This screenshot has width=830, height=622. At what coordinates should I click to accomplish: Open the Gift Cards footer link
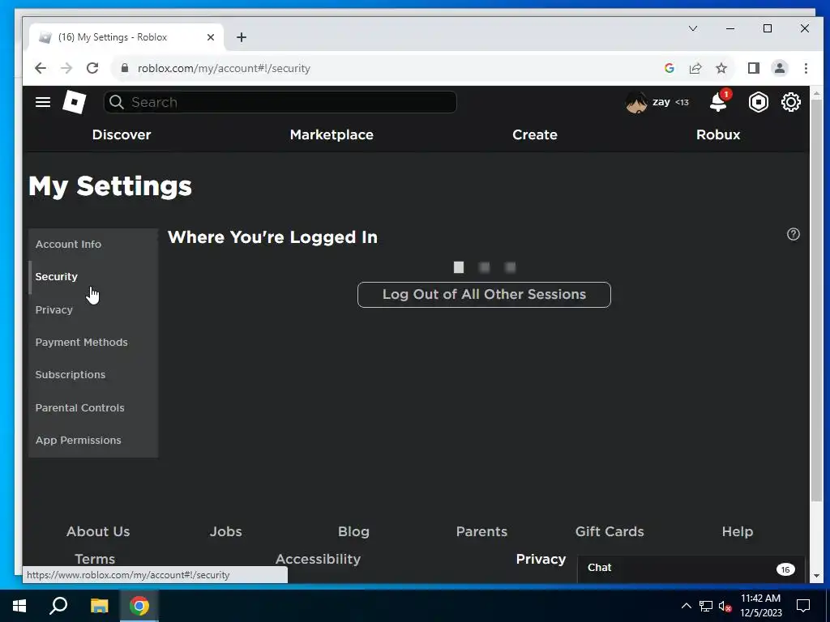point(610,531)
